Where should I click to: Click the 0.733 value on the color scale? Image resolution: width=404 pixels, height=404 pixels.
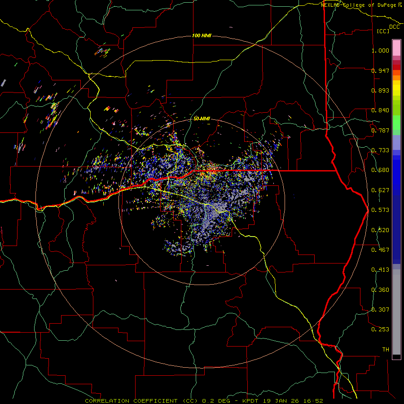[x=380, y=150]
